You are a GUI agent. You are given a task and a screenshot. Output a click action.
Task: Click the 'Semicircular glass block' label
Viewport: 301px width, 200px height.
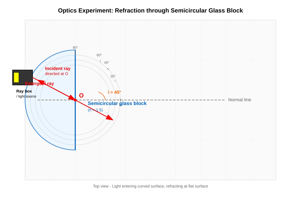click(x=117, y=103)
